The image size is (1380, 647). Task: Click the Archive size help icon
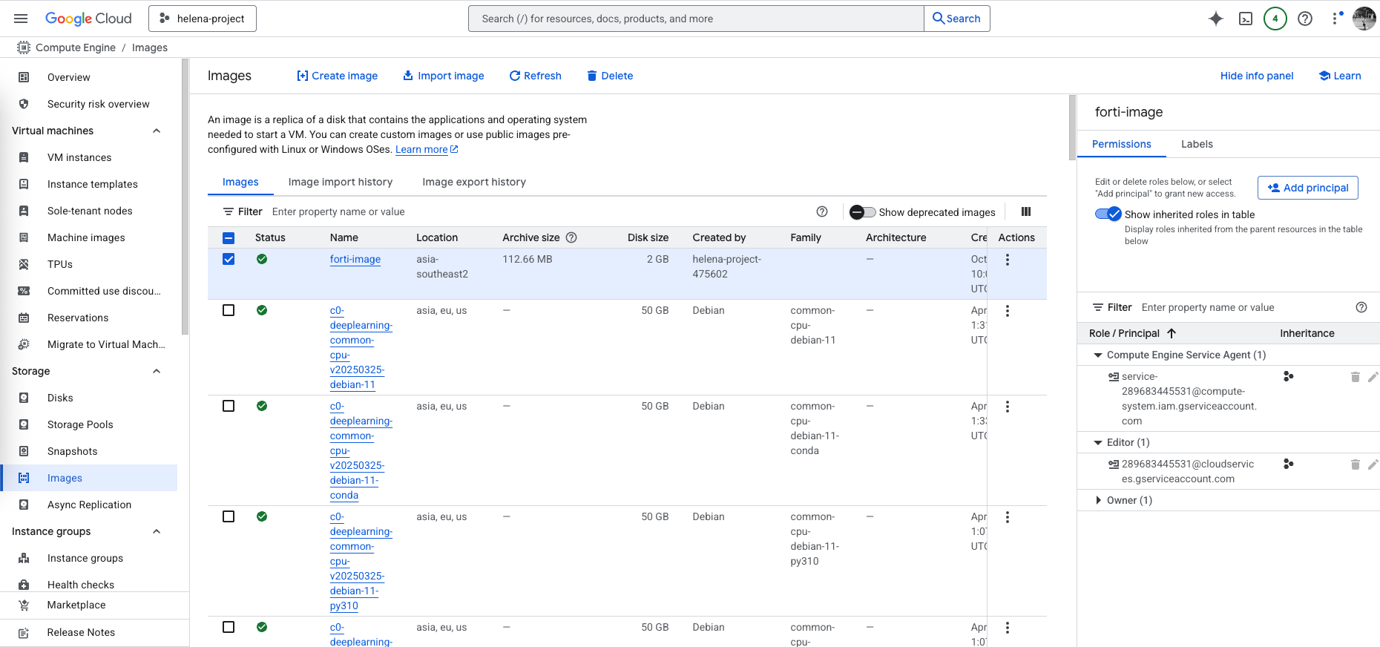571,237
